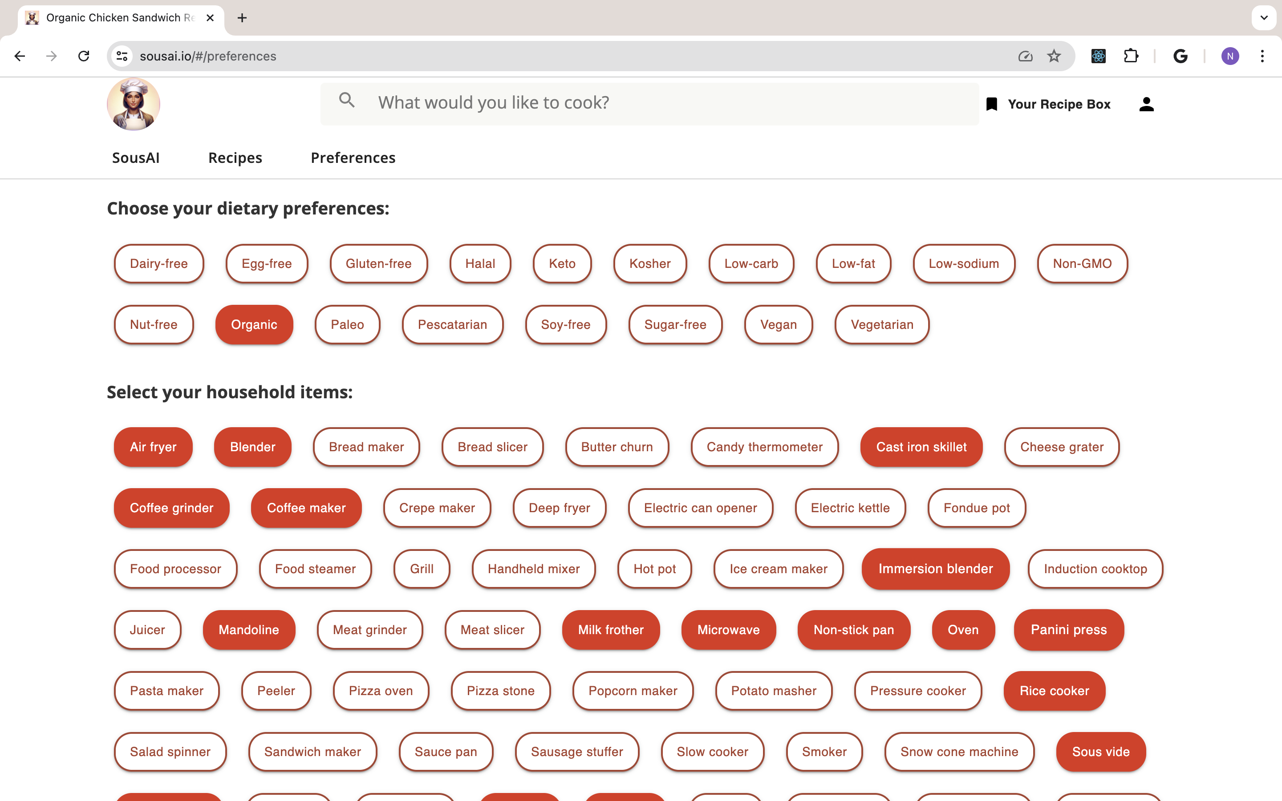Viewport: 1282px width, 801px height.
Task: Select the Vegan dietary preference chip
Action: point(778,325)
